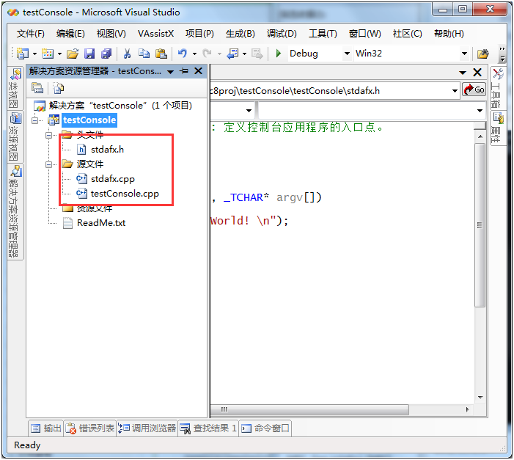Close the active editor document

pyautogui.click(x=477, y=72)
